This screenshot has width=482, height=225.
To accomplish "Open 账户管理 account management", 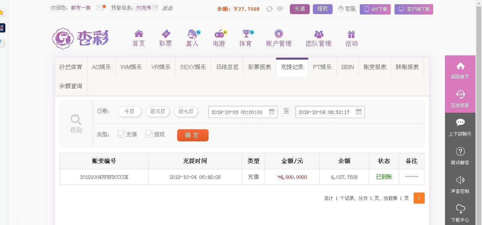I will tap(279, 39).
